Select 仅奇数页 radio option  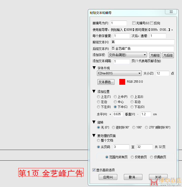pos(132,157)
